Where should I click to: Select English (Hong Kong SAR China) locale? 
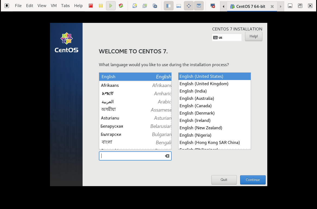point(215,143)
